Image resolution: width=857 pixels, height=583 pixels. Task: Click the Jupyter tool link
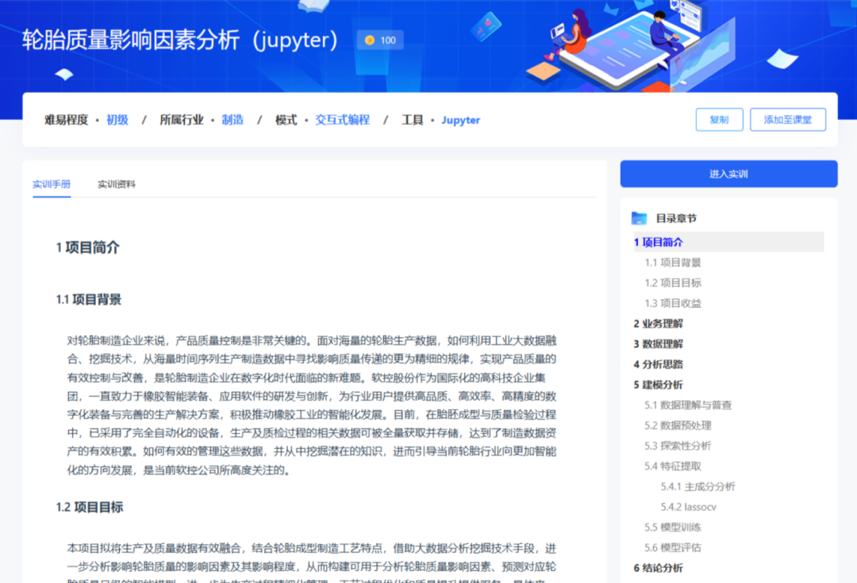460,121
